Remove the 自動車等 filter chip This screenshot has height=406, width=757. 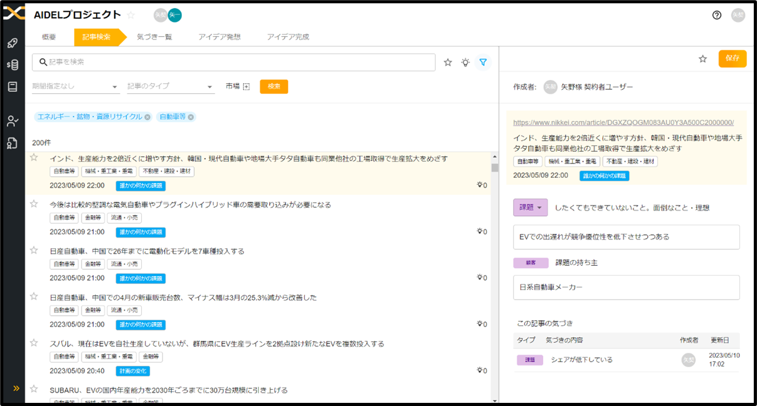[191, 117]
